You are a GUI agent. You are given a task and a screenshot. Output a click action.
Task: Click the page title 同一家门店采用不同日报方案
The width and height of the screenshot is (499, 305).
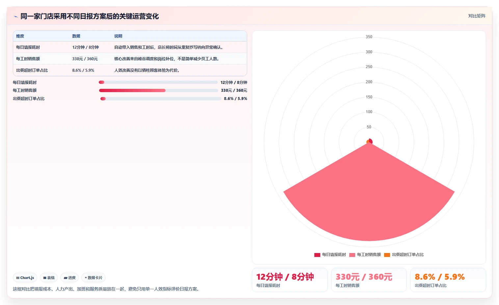(x=90, y=16)
